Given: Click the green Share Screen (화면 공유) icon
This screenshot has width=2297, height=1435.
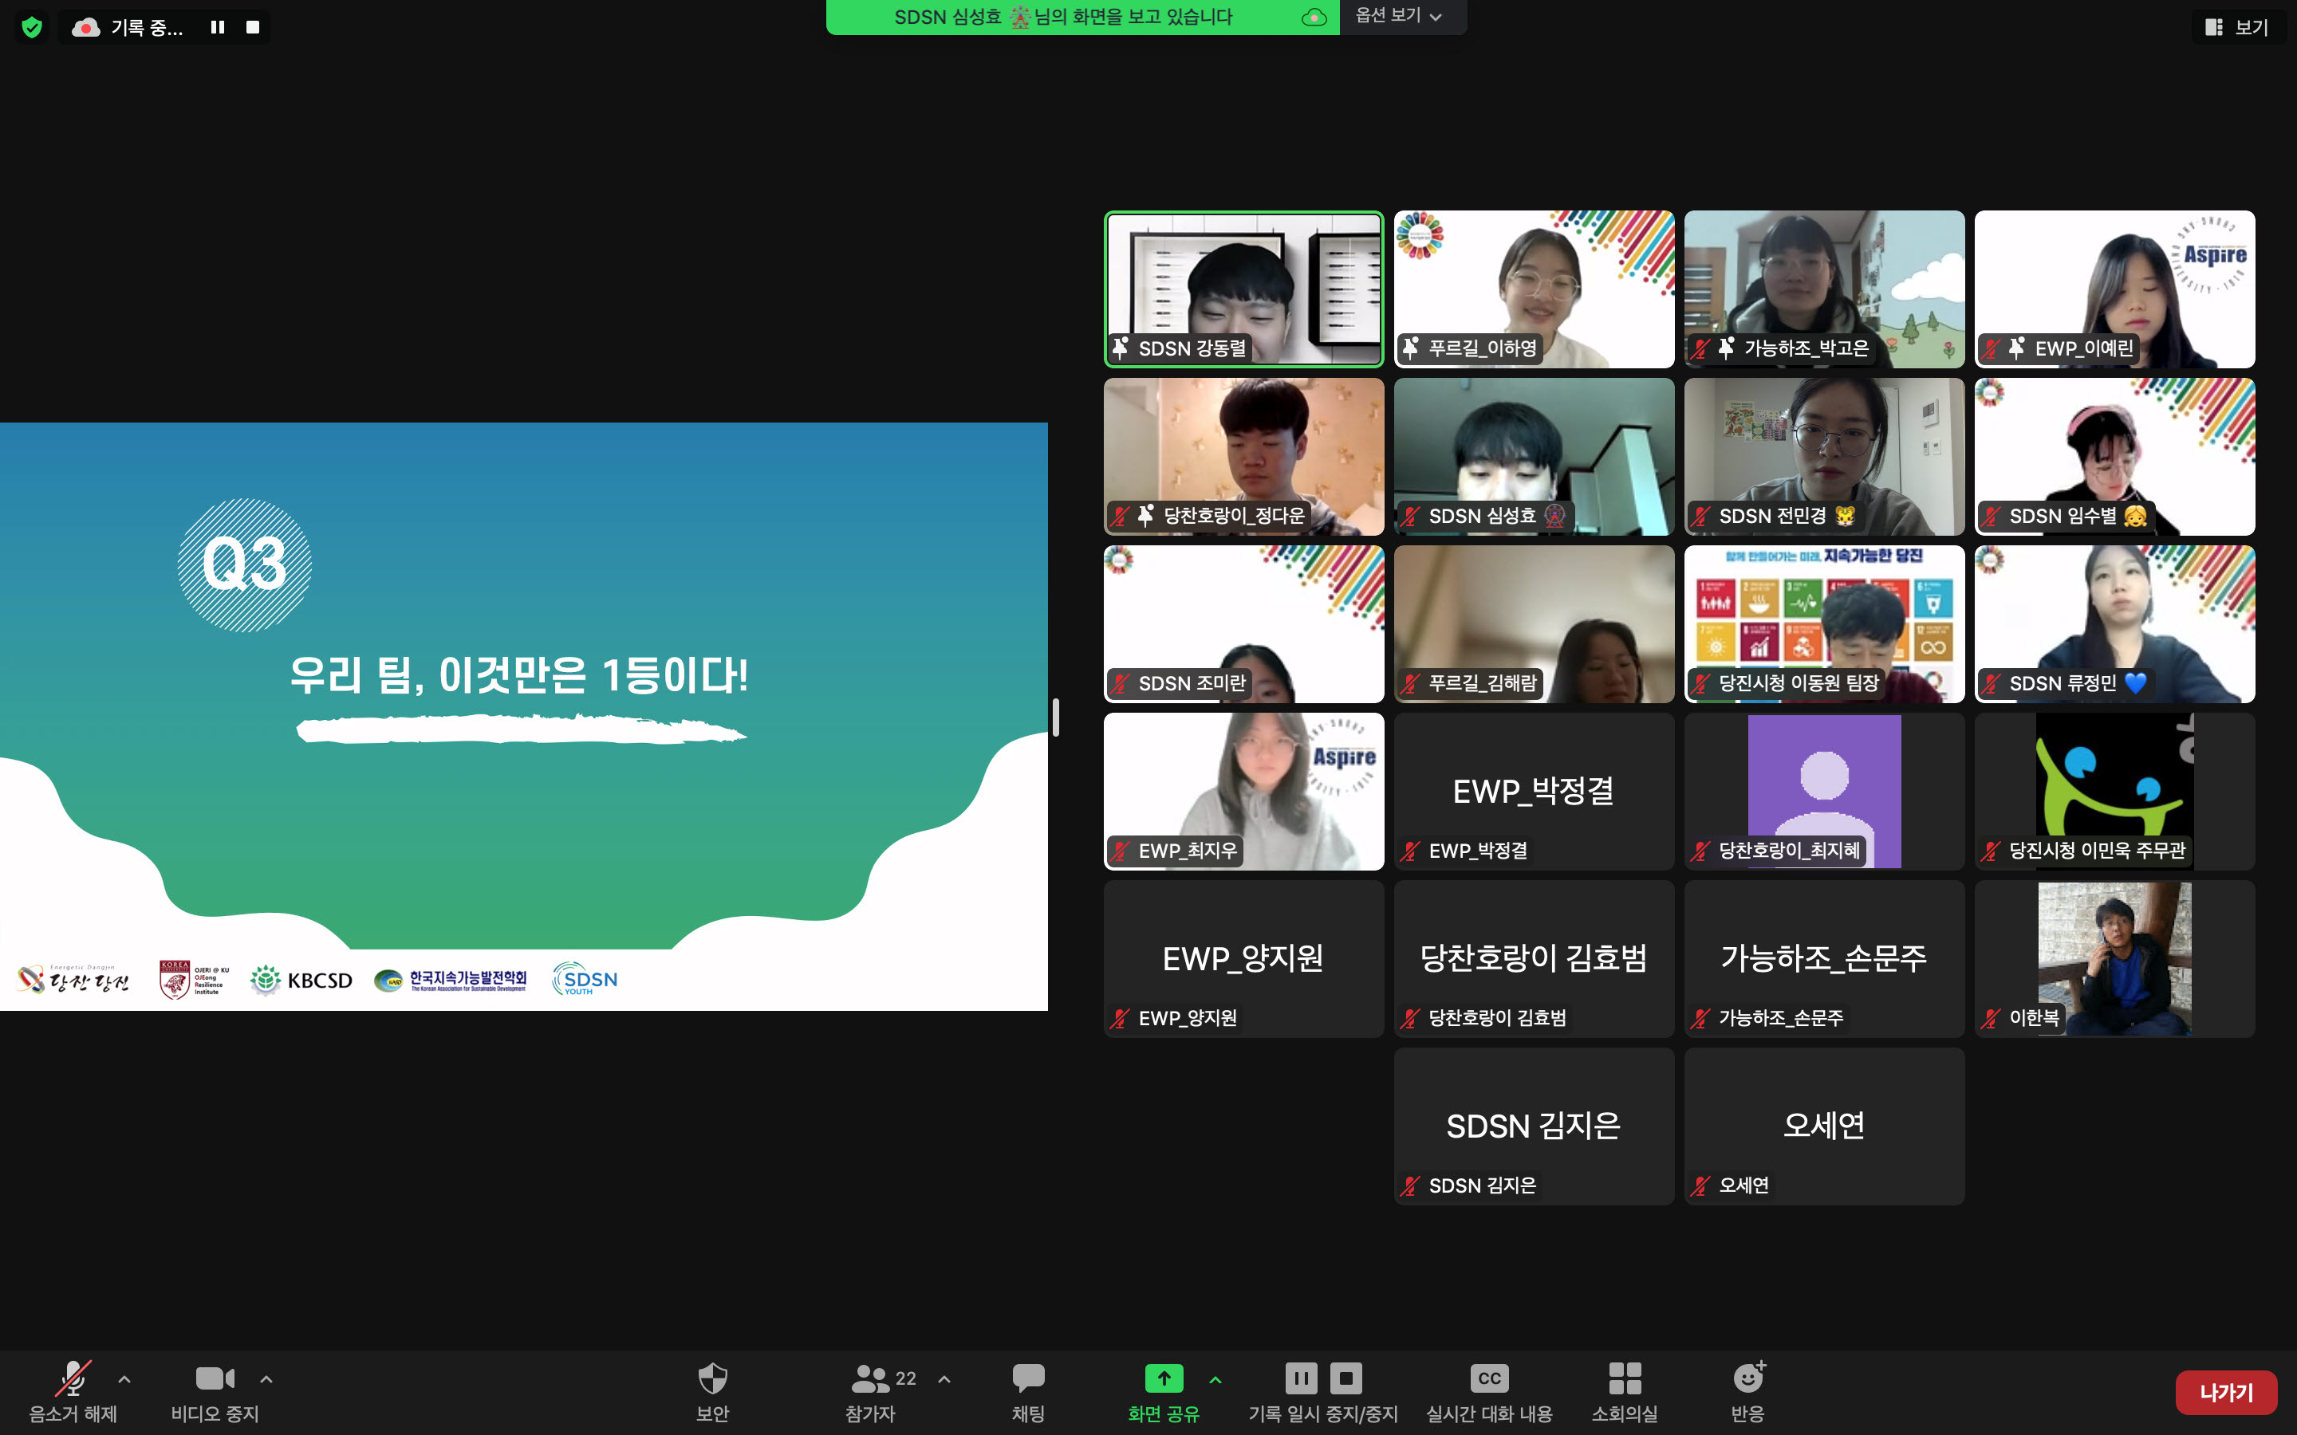Looking at the screenshot, I should tap(1164, 1378).
